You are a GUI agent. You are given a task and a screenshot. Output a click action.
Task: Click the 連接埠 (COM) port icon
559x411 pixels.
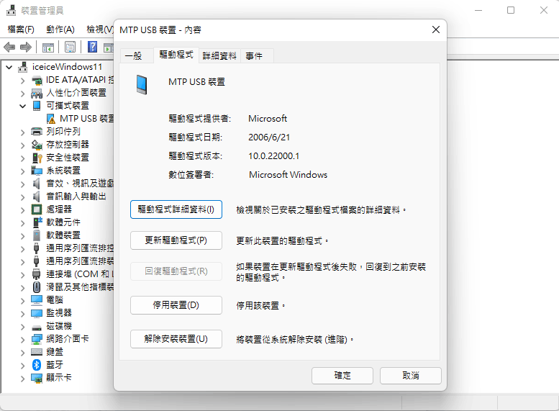[37, 274]
